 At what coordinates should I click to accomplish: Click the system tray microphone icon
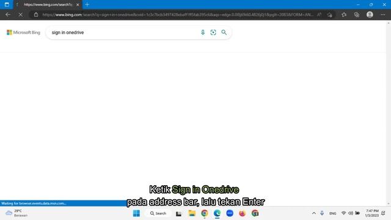click(x=322, y=213)
